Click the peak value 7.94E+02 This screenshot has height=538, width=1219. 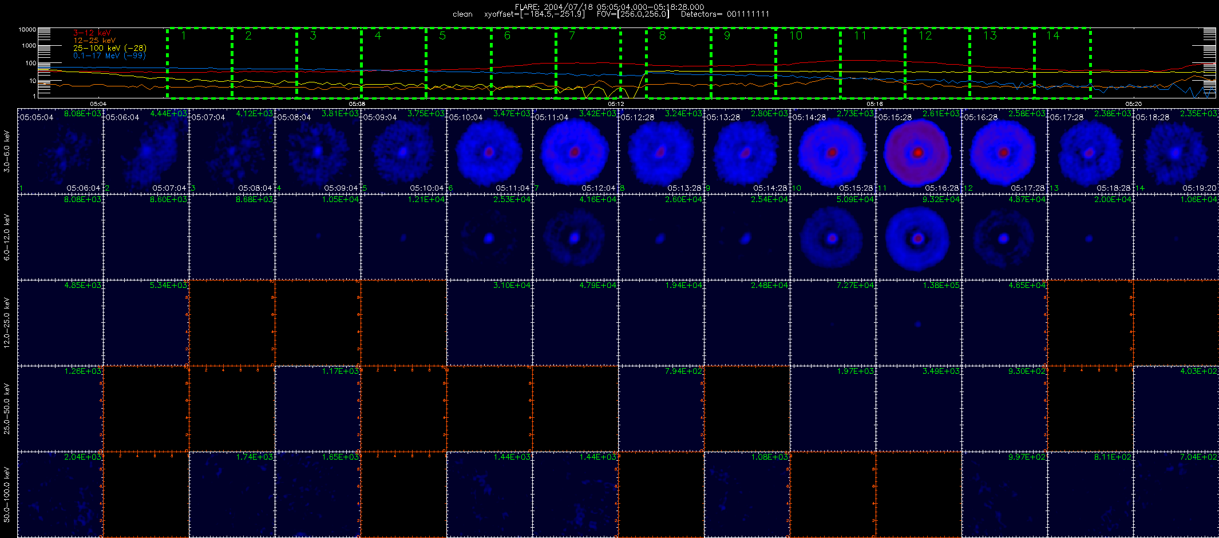683,371
